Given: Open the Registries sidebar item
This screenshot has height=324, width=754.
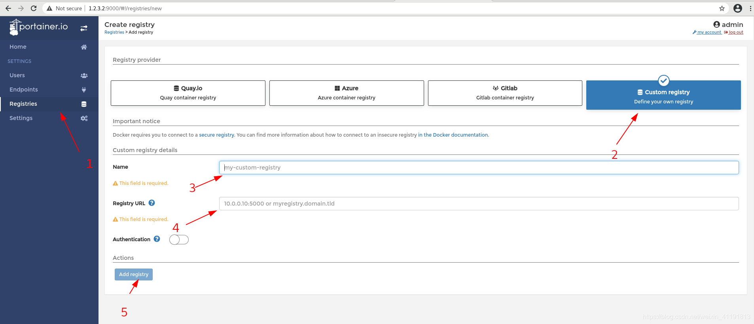Looking at the screenshot, I should click(49, 104).
